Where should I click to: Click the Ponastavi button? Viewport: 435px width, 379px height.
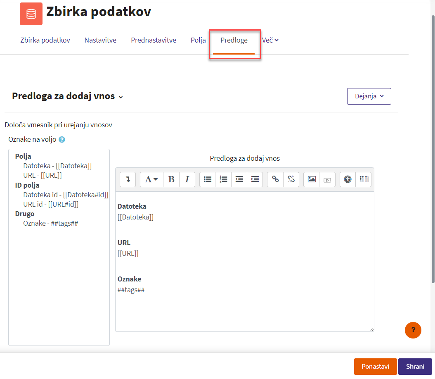[x=375, y=367]
